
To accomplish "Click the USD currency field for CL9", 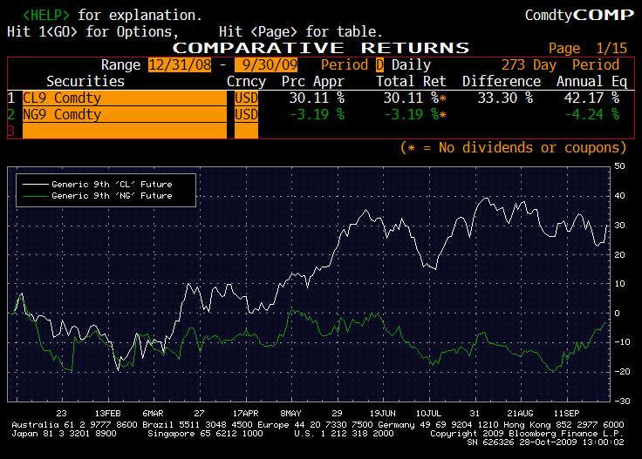I will [x=246, y=98].
